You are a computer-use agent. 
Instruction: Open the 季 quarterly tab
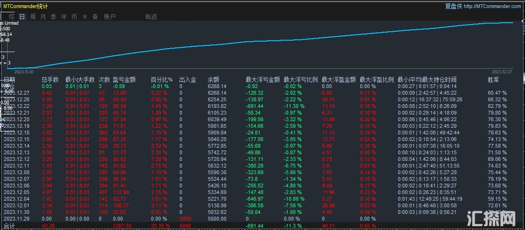53,17
